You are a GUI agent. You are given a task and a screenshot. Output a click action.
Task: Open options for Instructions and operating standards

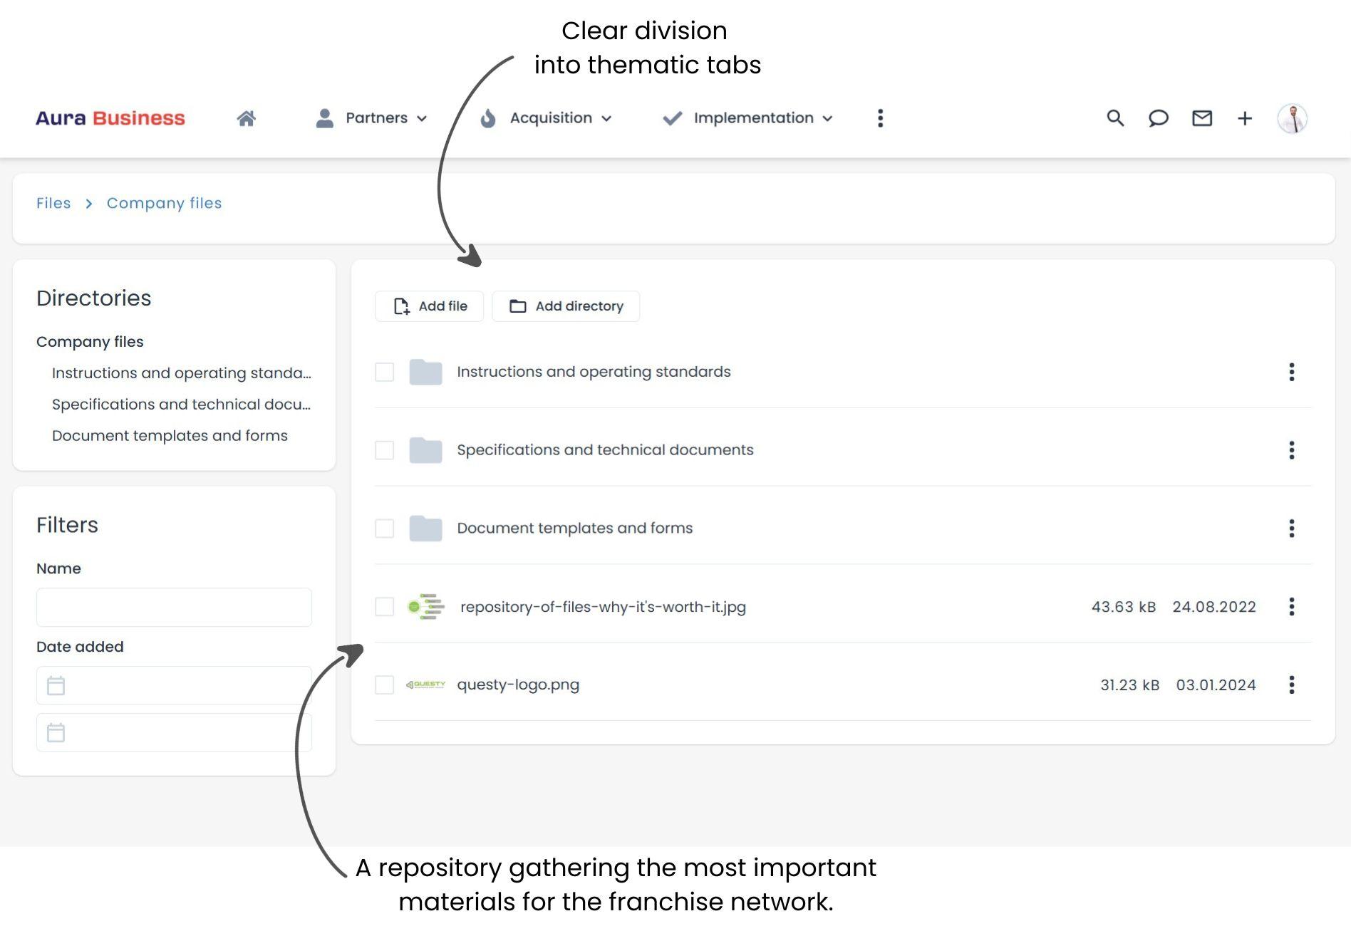coord(1291,372)
